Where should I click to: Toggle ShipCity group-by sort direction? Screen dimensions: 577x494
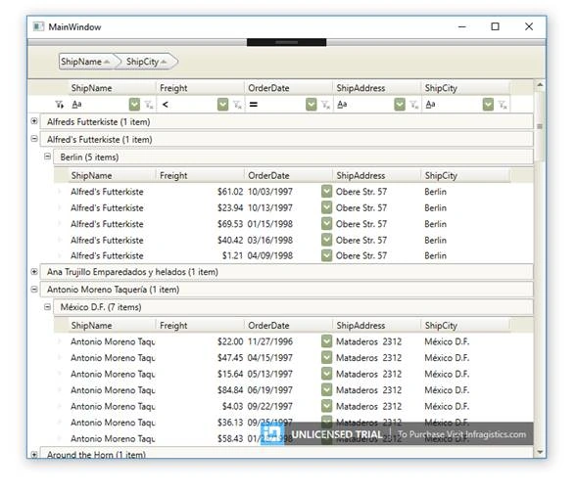point(147,62)
